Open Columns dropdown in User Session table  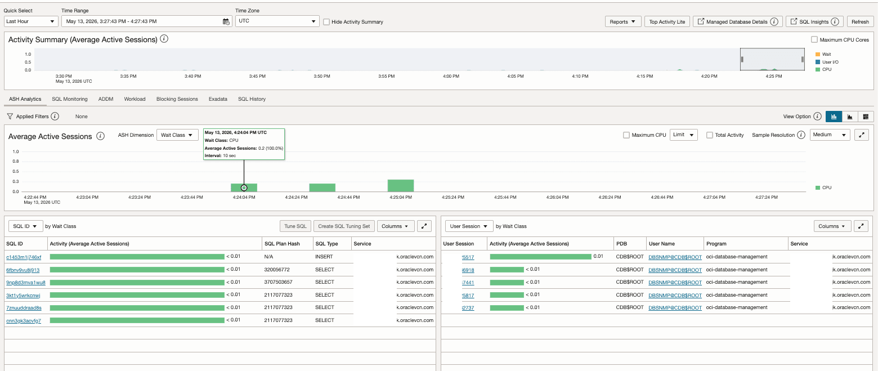pos(832,226)
